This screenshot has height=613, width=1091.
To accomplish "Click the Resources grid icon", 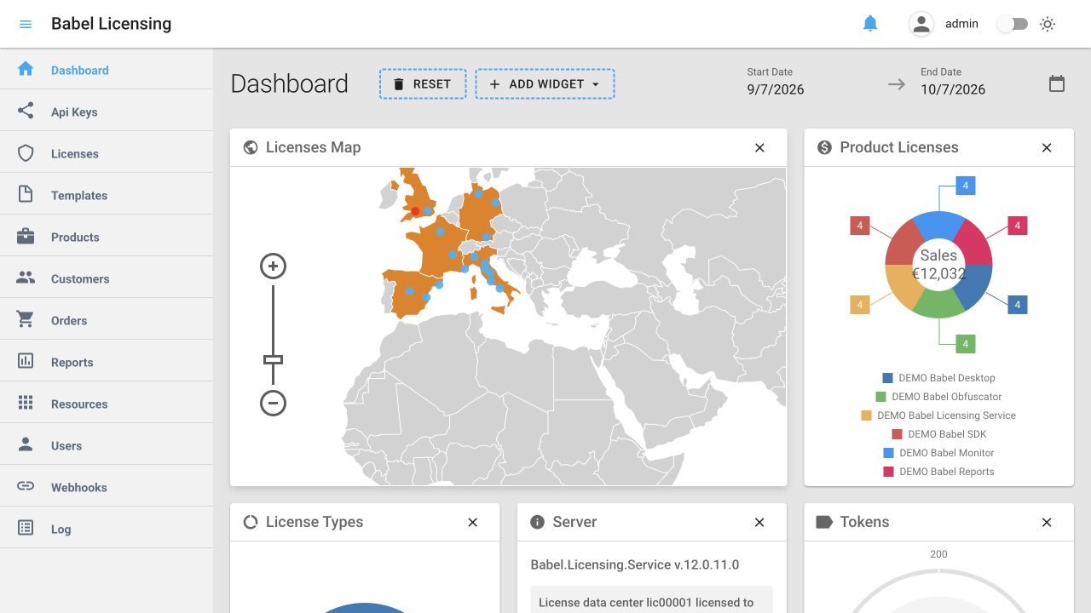I will pos(26,404).
